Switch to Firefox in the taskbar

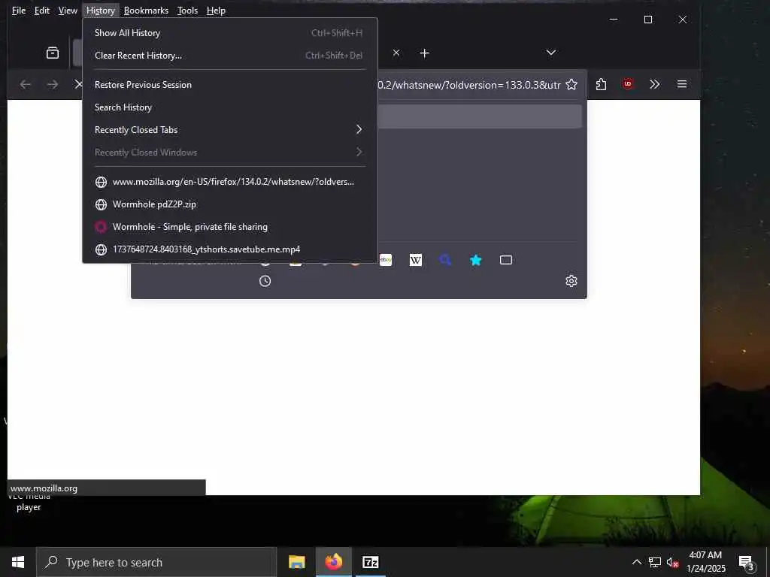[x=333, y=562]
